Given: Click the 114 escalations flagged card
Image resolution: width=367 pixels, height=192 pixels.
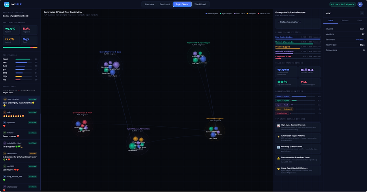Looking at the screenshot, I should pos(309,83).
